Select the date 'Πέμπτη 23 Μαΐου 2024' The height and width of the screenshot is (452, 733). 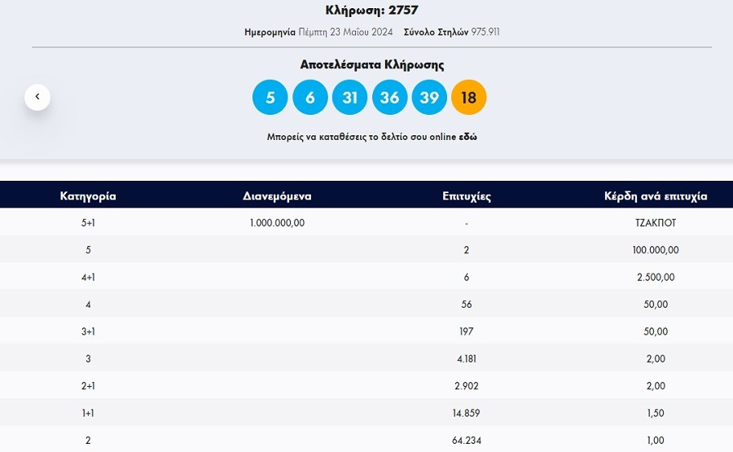click(345, 32)
